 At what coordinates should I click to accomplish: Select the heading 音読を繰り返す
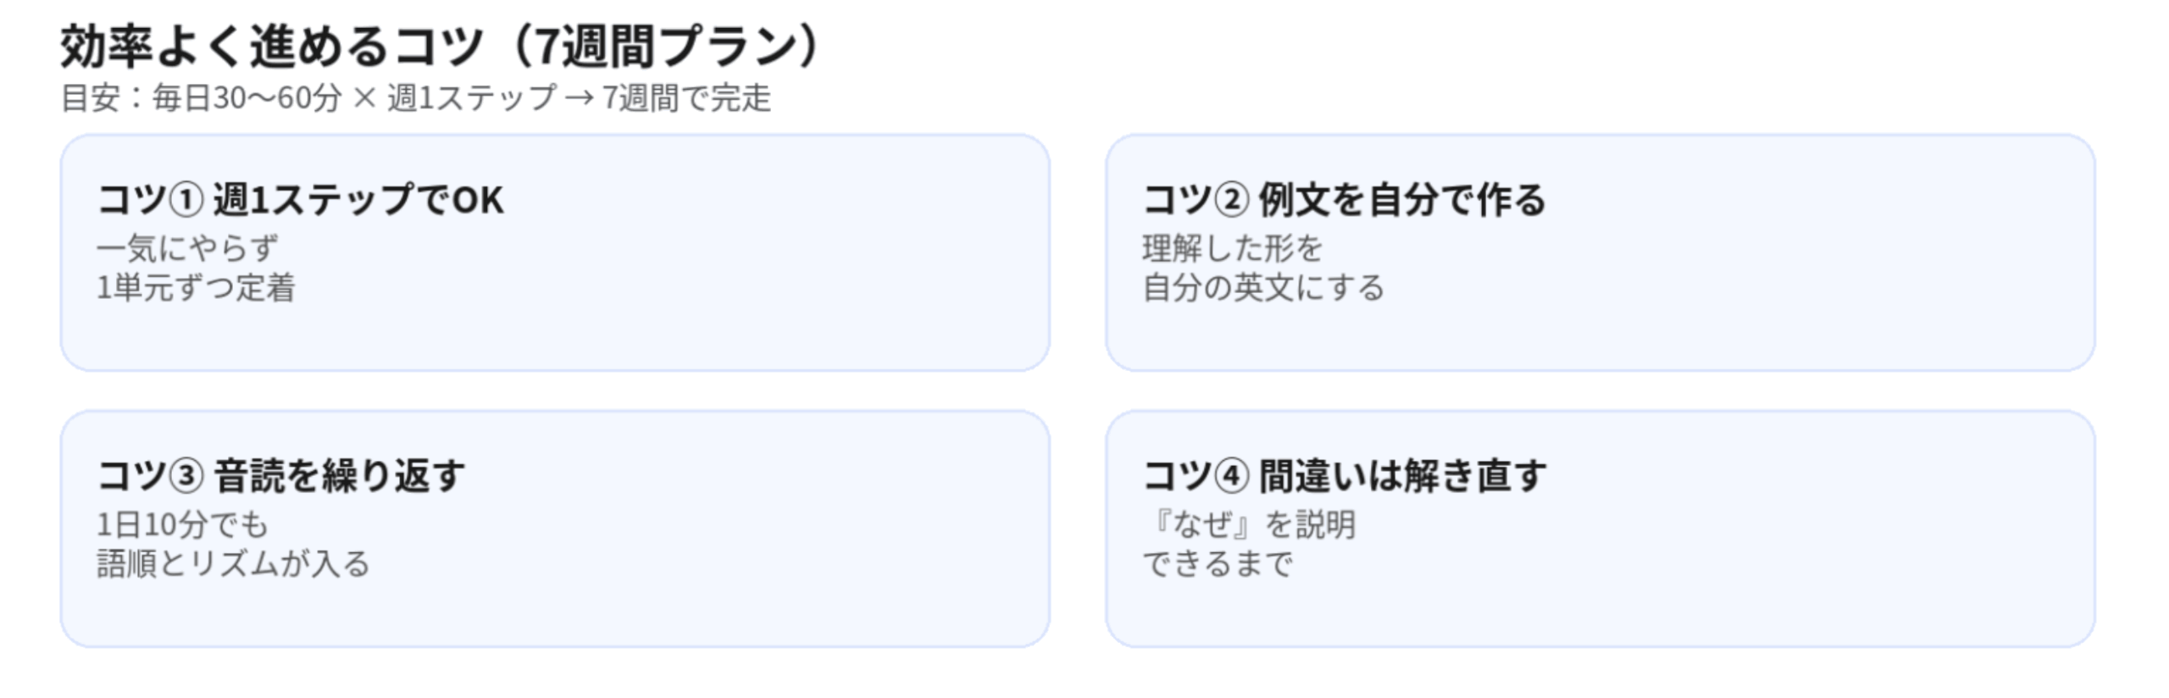(339, 477)
